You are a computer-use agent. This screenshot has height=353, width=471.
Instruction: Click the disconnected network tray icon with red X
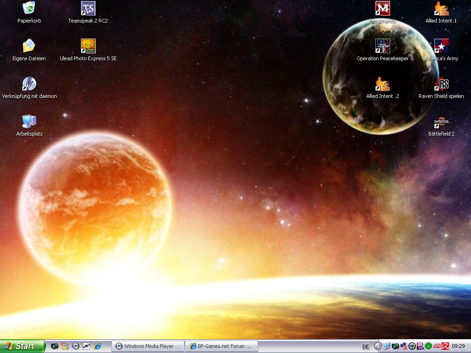[404, 347]
